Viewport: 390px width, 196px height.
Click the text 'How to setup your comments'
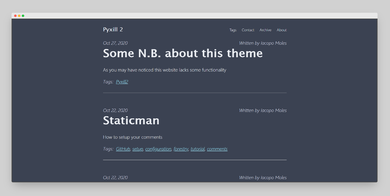tap(133, 137)
